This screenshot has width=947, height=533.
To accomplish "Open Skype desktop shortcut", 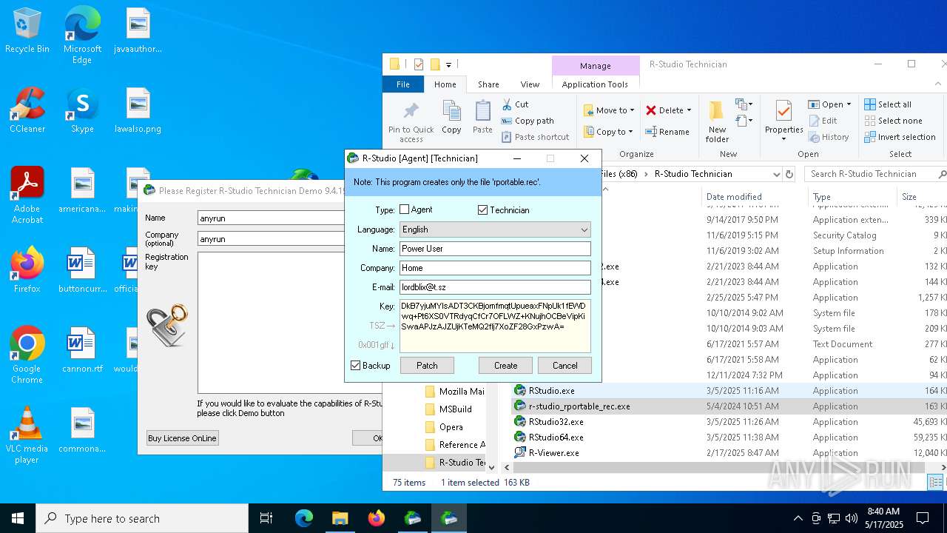I will point(82,111).
